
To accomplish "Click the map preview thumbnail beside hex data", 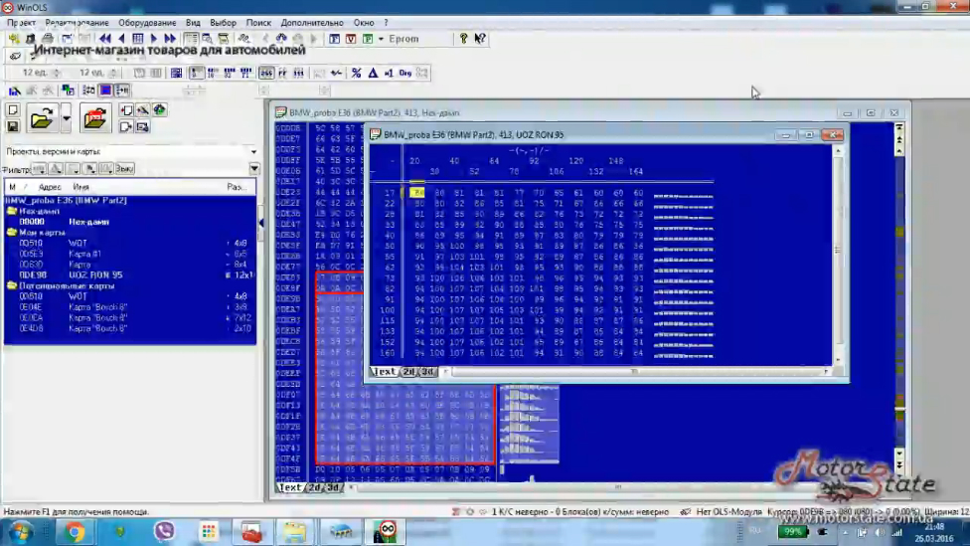I will click(x=530, y=425).
